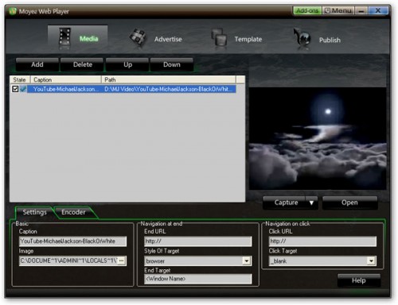Sort by the Caption column header

66,79
